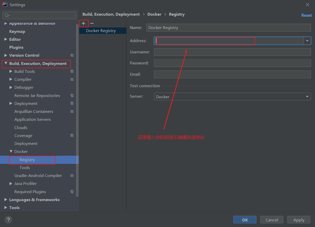Click project-level icon beside Coverage
Viewport: 315px width, 227px height.
click(x=72, y=135)
